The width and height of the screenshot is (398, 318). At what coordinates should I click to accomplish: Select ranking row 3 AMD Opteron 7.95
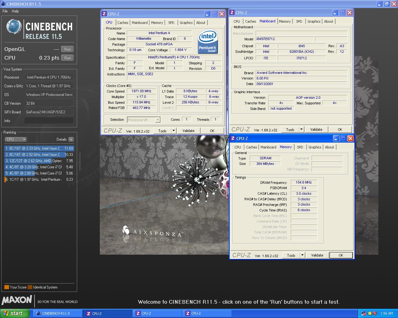[39, 161]
